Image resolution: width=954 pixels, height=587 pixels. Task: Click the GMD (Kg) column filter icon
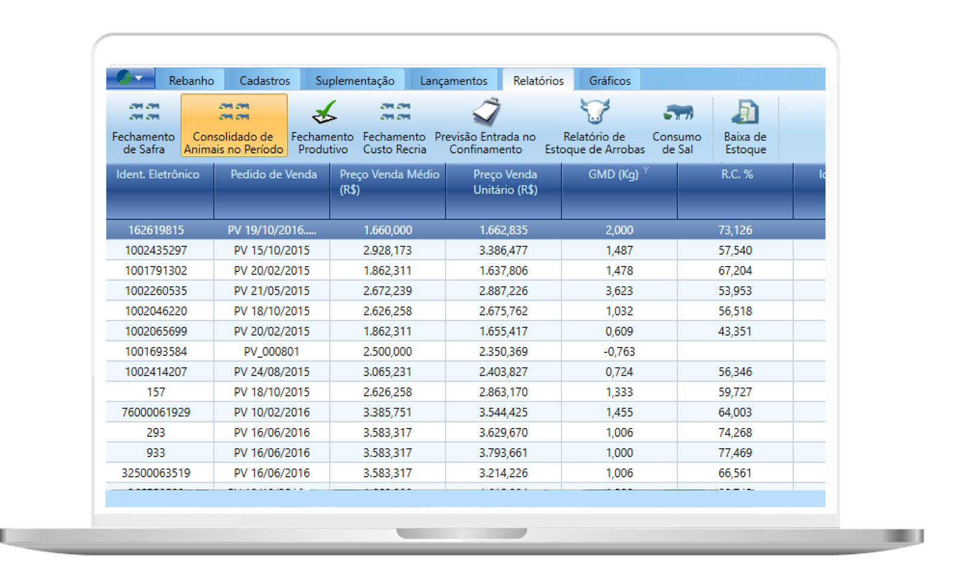click(646, 171)
